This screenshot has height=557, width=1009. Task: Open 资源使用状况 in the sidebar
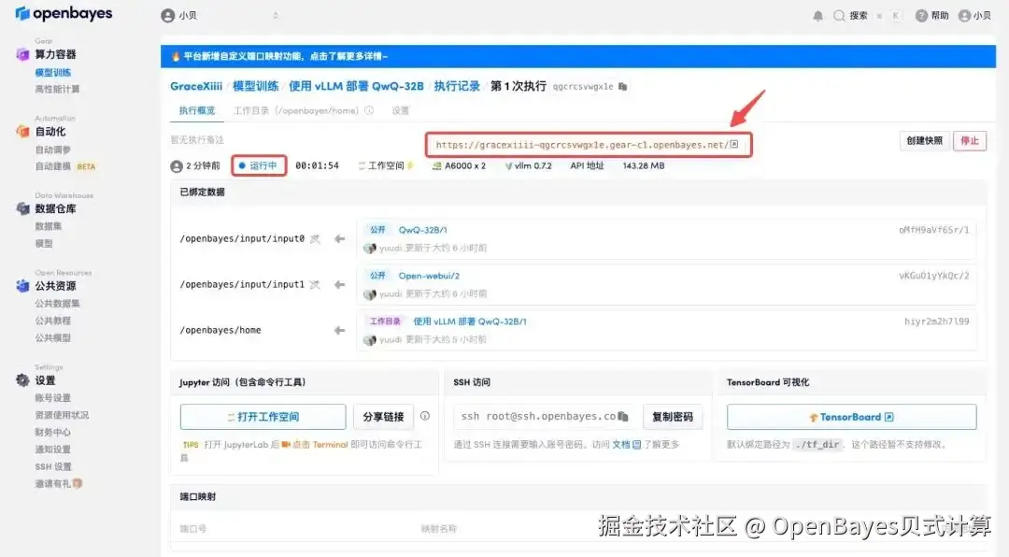click(62, 415)
